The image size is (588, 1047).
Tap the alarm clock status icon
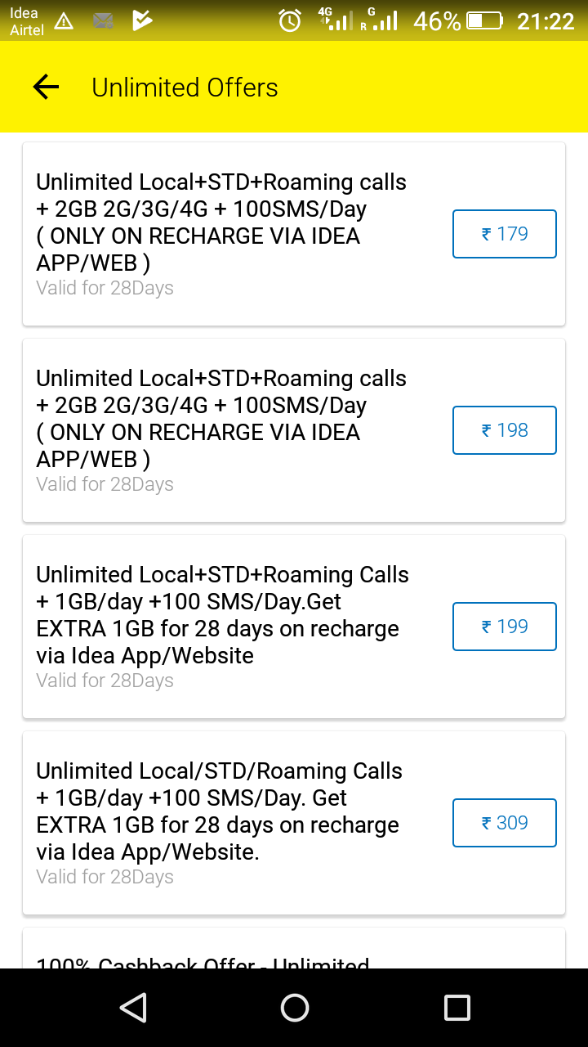(290, 21)
